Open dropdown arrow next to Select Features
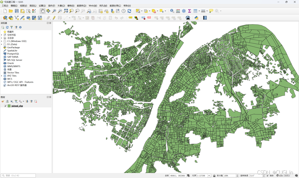 [142, 11]
